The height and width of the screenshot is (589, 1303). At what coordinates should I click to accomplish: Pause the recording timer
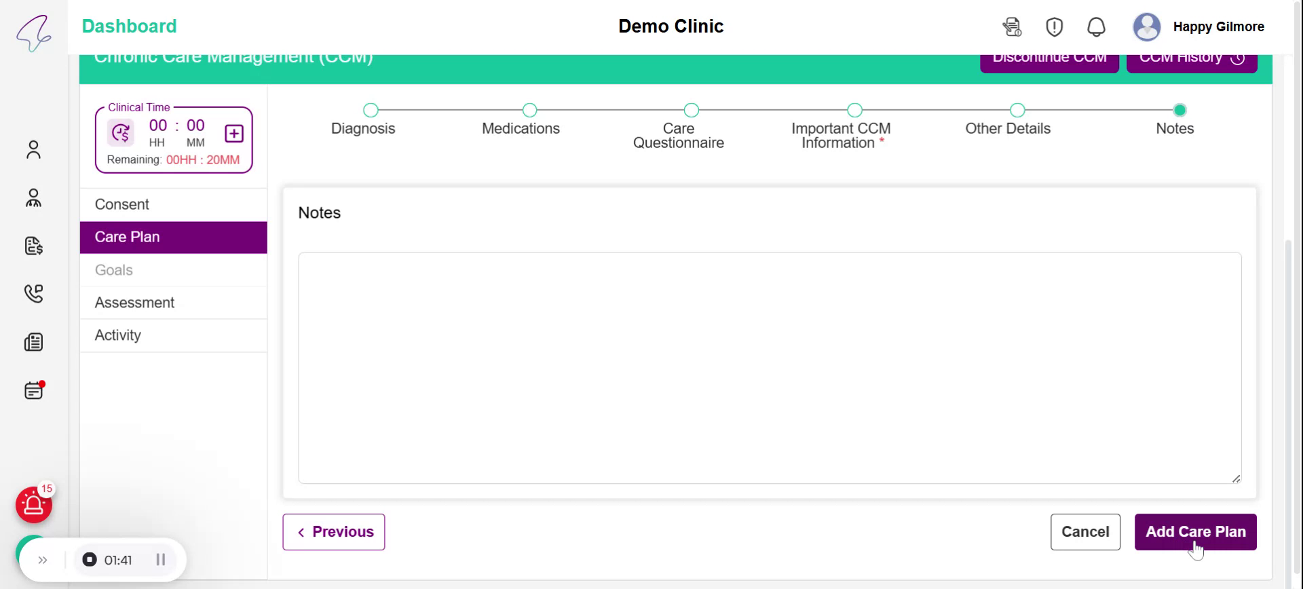161,560
